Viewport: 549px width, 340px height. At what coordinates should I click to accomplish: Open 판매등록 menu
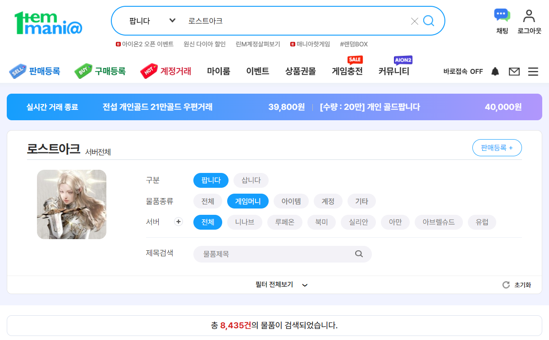[45, 71]
